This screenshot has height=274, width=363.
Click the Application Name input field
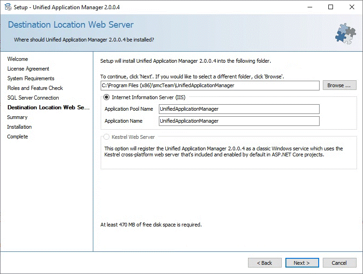(239, 121)
